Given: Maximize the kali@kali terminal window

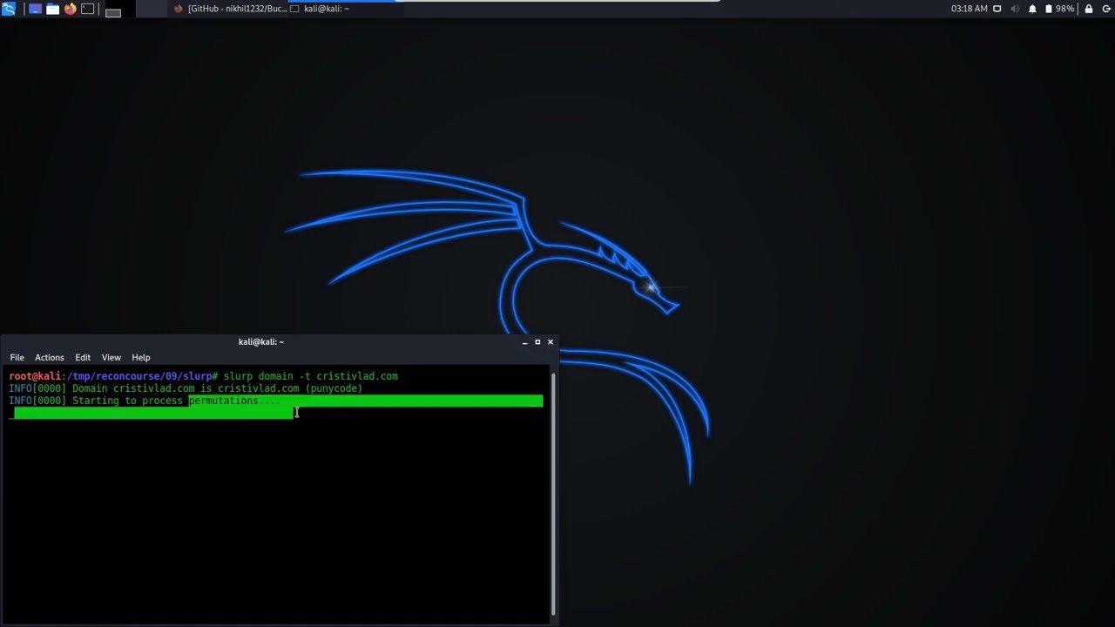Looking at the screenshot, I should coord(537,342).
